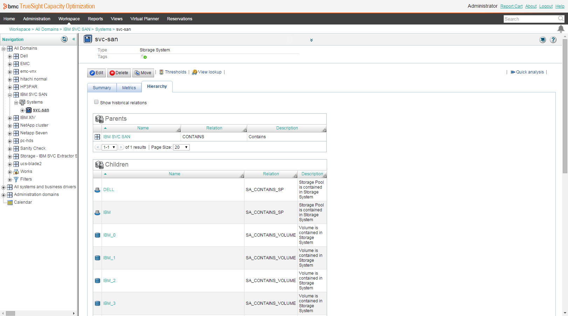
Task: Open the help question mark icon
Action: tap(553, 40)
